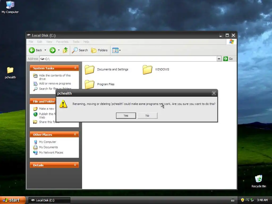Expand the address bar dropdown arrow

(x=219, y=59)
